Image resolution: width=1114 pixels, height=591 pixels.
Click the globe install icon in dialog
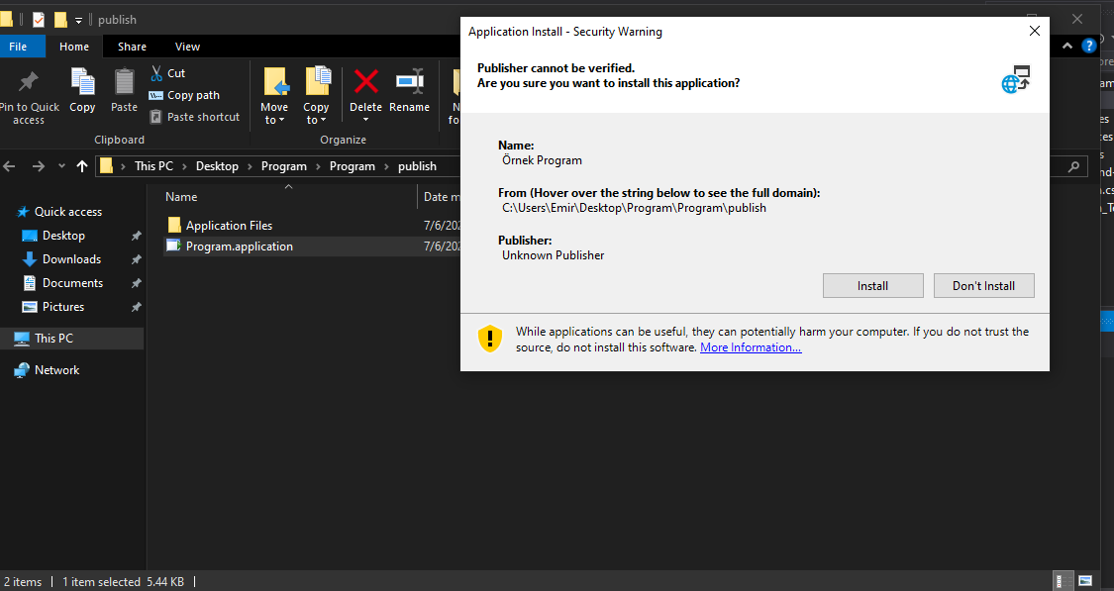(1016, 79)
